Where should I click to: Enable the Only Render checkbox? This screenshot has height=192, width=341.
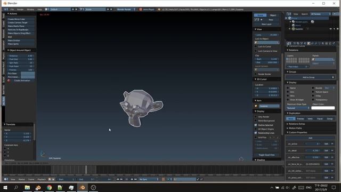tap(256, 117)
